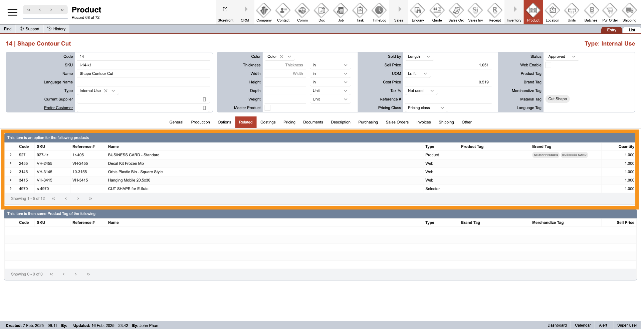Open the Pricing class dropdown
The image size is (641, 329).
(442, 108)
